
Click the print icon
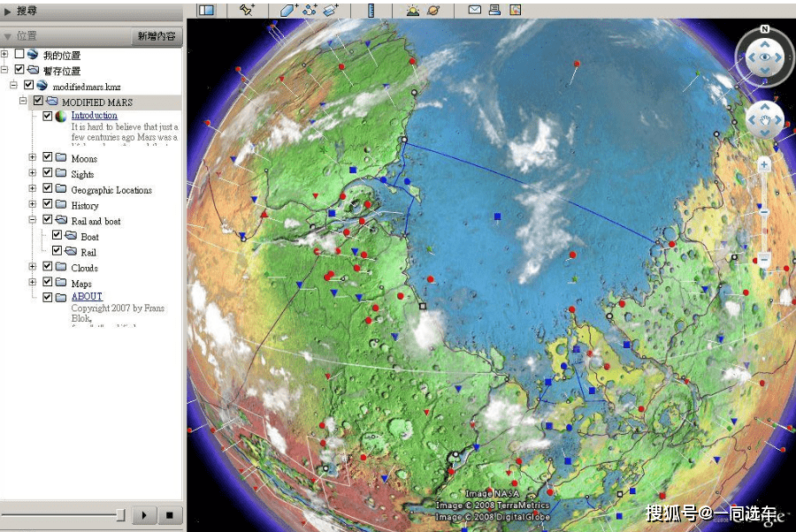(x=495, y=10)
